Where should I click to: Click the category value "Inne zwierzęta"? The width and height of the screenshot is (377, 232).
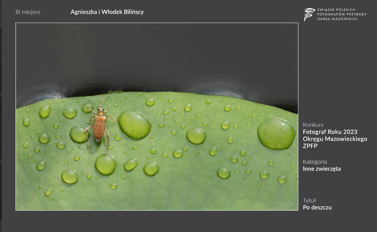[x=322, y=169]
